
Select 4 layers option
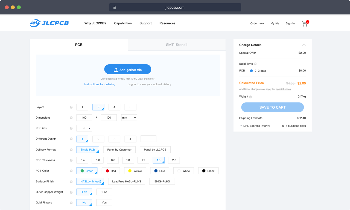[114, 107]
